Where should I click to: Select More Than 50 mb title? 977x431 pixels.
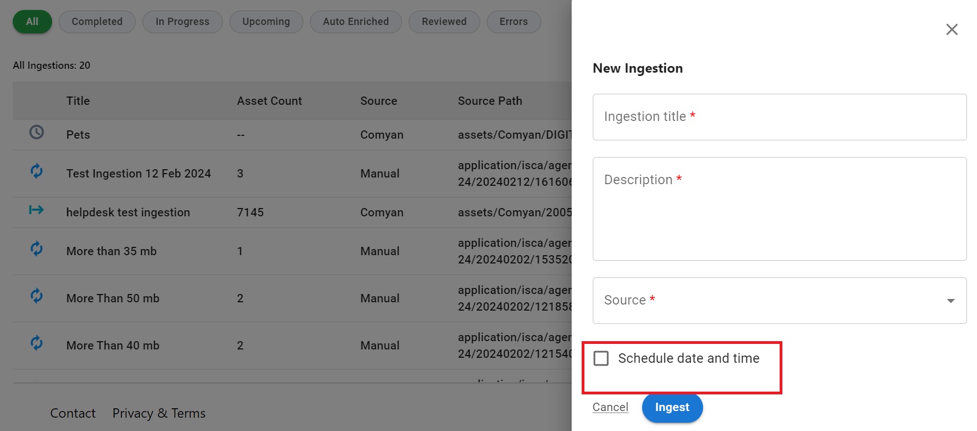[x=113, y=298]
